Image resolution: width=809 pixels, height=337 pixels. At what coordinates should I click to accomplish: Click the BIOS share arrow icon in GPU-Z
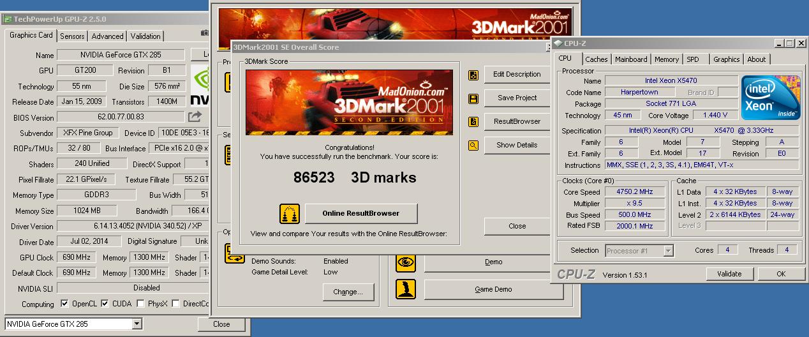[195, 116]
